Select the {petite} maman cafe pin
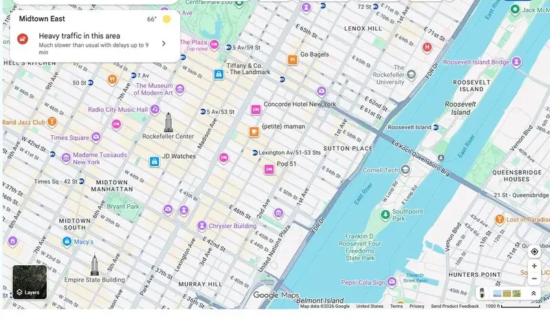 (254, 132)
